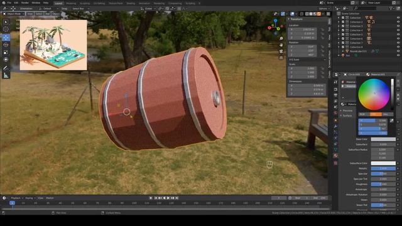Switch perspective/orthographic view icon
Image resolution: width=402 pixels, height=226 pixels.
click(281, 58)
